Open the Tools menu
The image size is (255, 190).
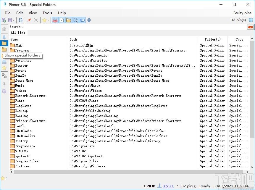pyautogui.click(x=47, y=13)
